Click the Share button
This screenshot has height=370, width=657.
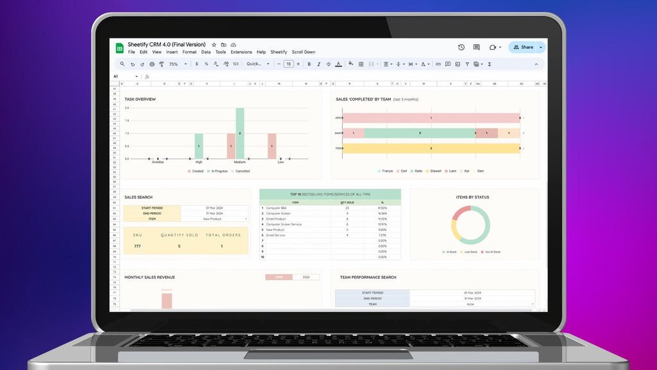click(x=523, y=47)
